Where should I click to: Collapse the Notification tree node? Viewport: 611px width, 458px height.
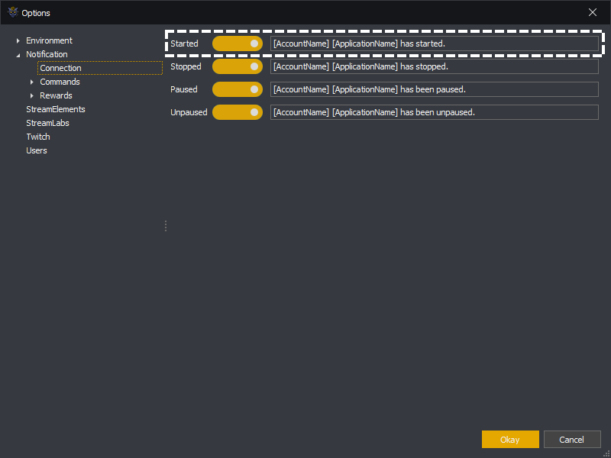point(18,55)
